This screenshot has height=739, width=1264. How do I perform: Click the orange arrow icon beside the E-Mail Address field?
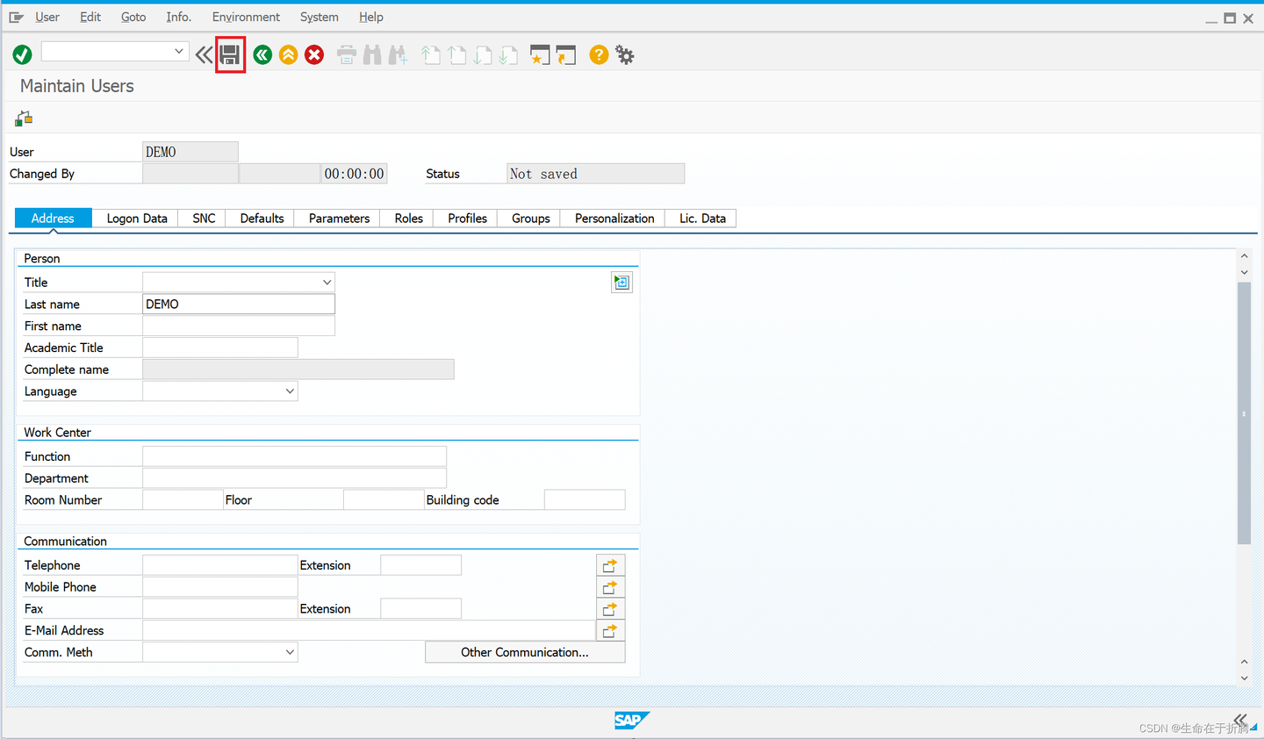click(610, 629)
